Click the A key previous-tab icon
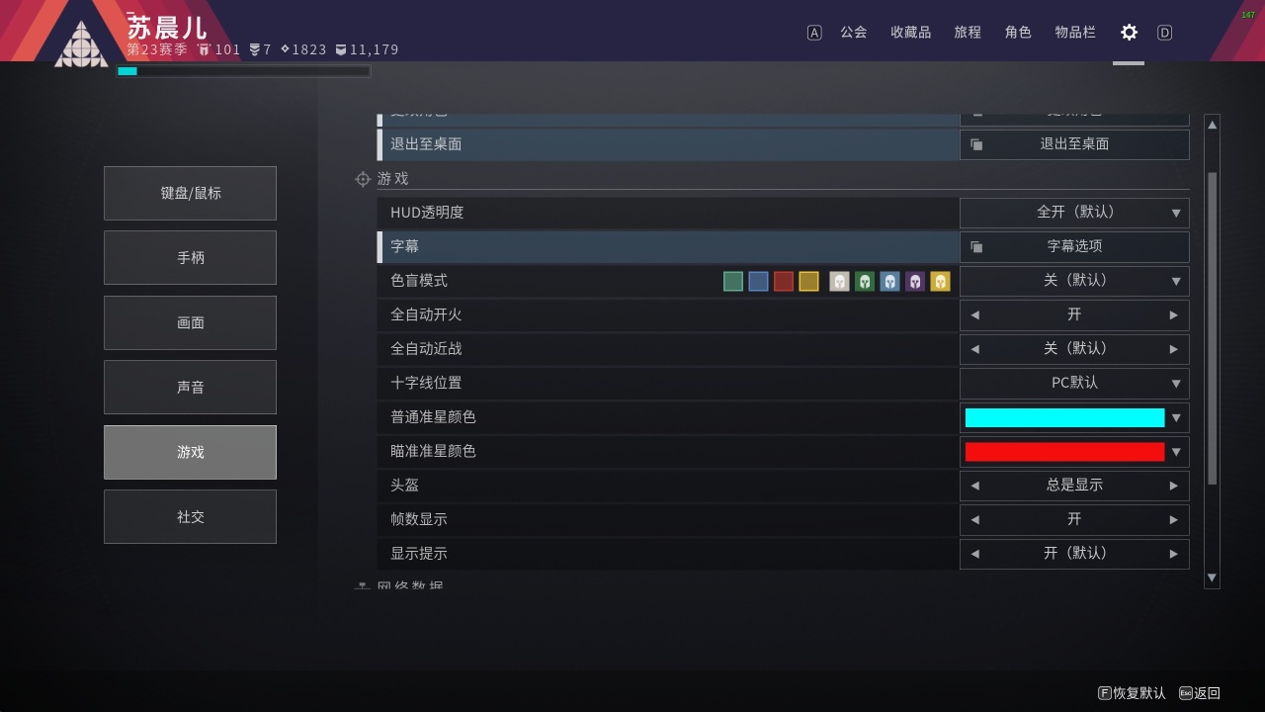 coord(814,33)
